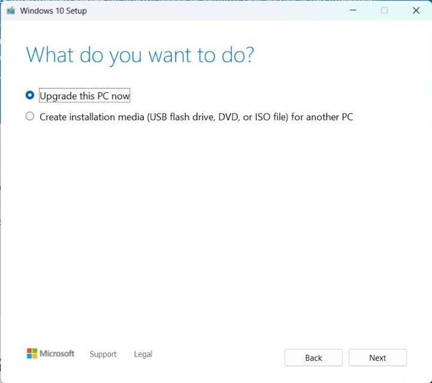Close the Windows 10 Setup window
The width and height of the screenshot is (432, 383).
[x=416, y=10]
